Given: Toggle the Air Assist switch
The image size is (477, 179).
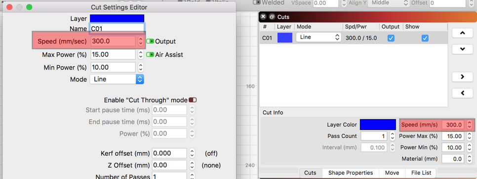Looking at the screenshot, I should click(150, 55).
